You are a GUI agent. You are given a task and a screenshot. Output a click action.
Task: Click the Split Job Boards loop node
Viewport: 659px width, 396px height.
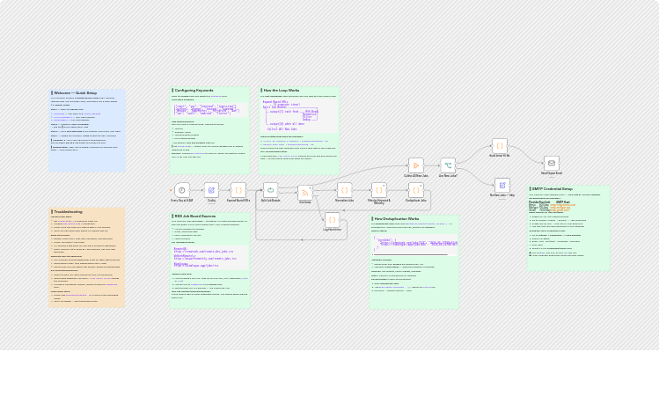pos(271,190)
